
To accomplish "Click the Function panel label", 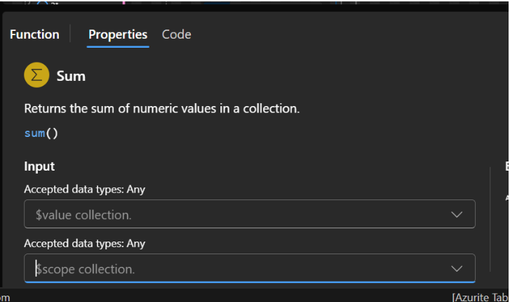I will click(x=34, y=34).
